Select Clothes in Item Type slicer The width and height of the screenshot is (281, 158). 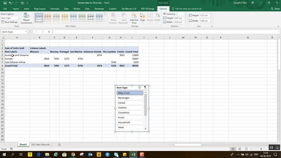(130, 108)
